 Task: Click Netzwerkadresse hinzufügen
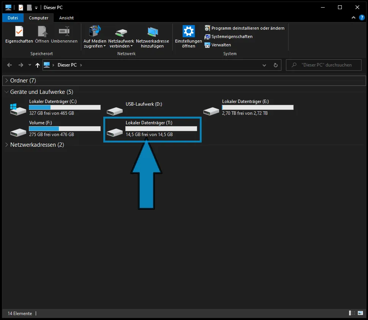click(152, 36)
